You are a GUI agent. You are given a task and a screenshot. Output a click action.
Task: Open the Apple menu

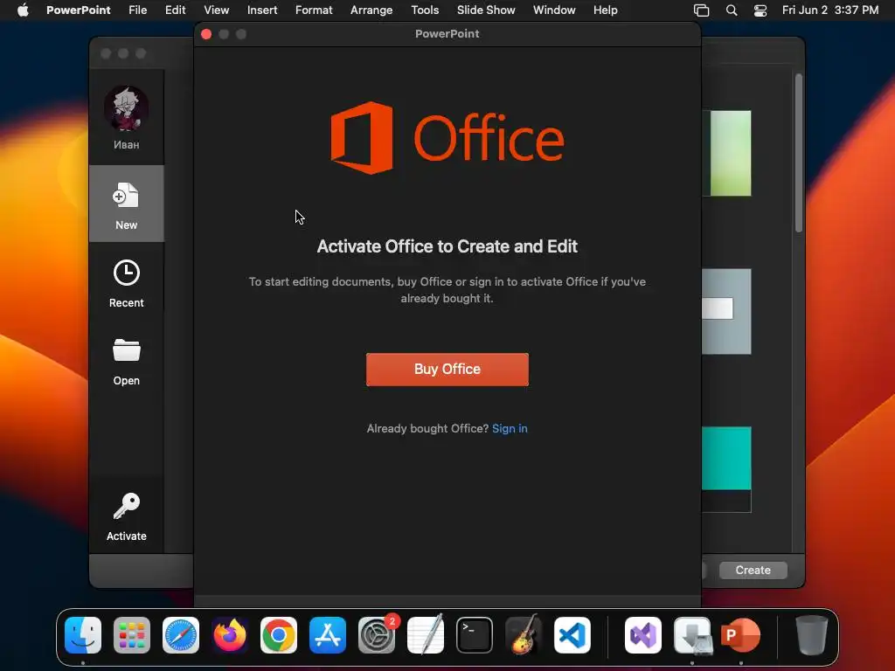23,10
